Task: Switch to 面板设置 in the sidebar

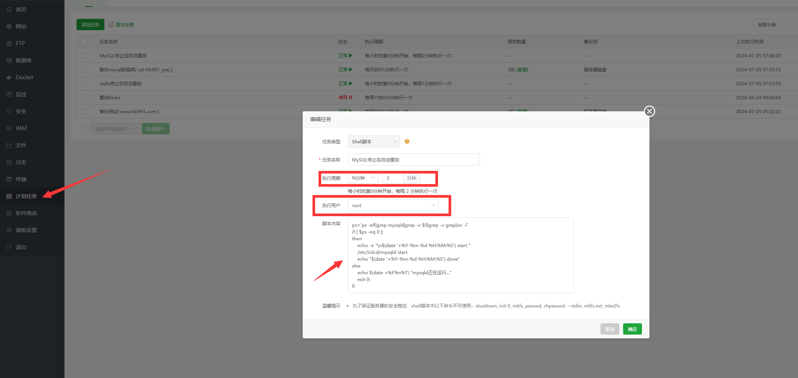Action: pyautogui.click(x=26, y=230)
